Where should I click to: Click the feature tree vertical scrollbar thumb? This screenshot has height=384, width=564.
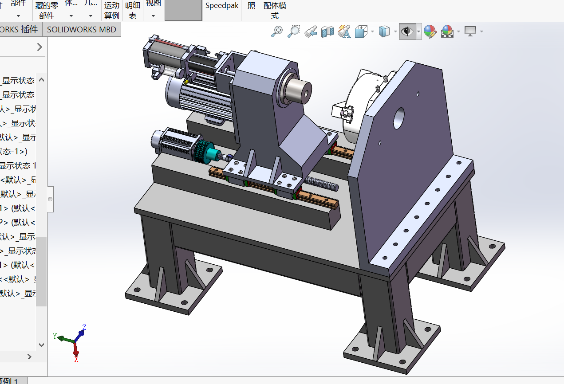pyautogui.click(x=41, y=271)
